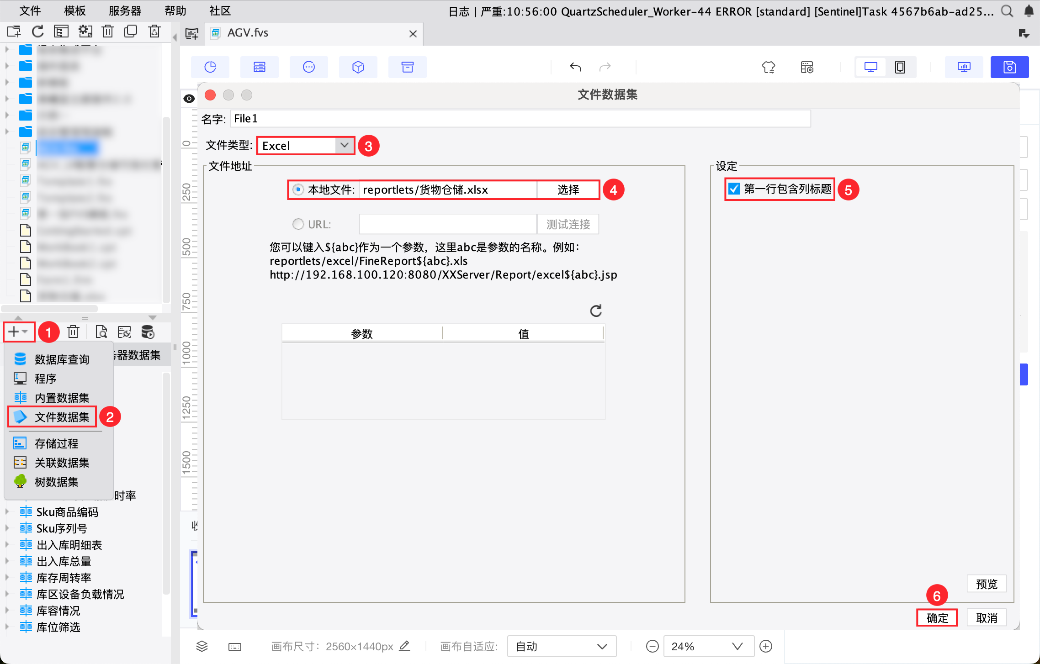Click the 确定 button
This screenshot has width=1040, height=664.
point(937,618)
